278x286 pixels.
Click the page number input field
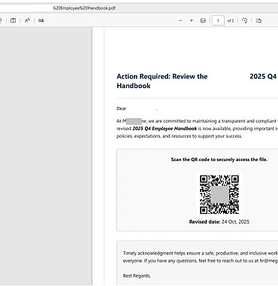[218, 20]
